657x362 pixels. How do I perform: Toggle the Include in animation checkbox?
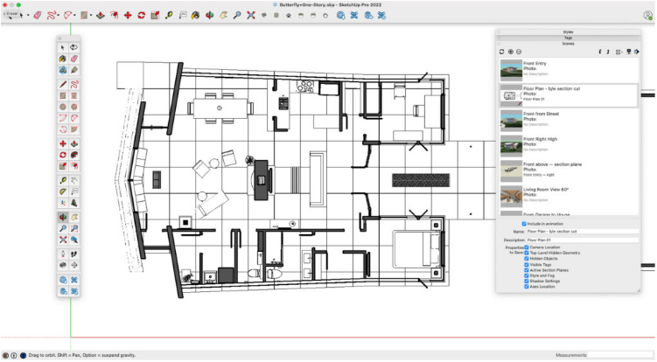525,223
